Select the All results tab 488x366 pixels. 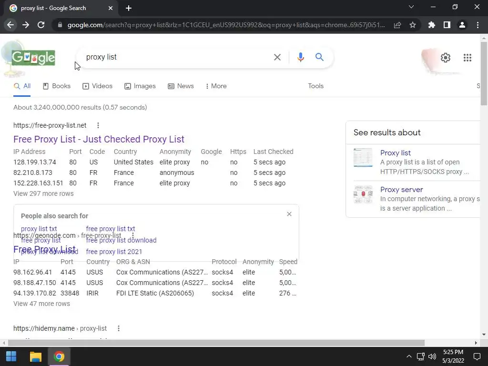[22, 86]
